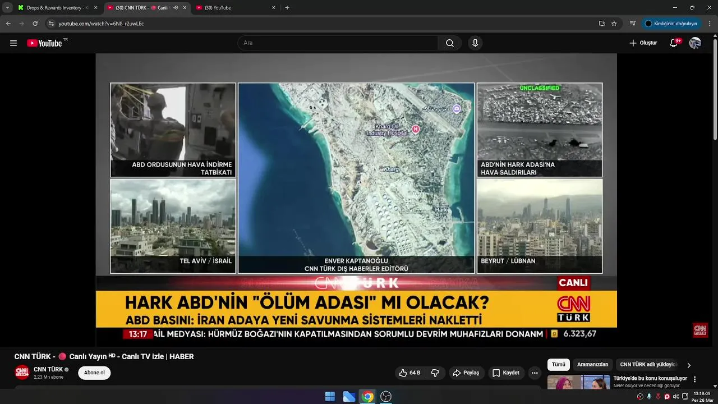Open more actions ellipsis under video

(x=535, y=373)
